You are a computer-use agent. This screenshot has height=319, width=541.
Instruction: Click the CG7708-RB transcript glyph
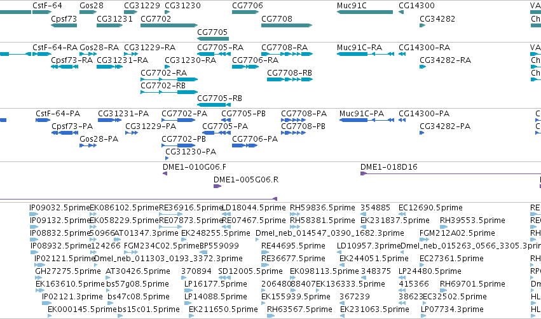[290, 79]
